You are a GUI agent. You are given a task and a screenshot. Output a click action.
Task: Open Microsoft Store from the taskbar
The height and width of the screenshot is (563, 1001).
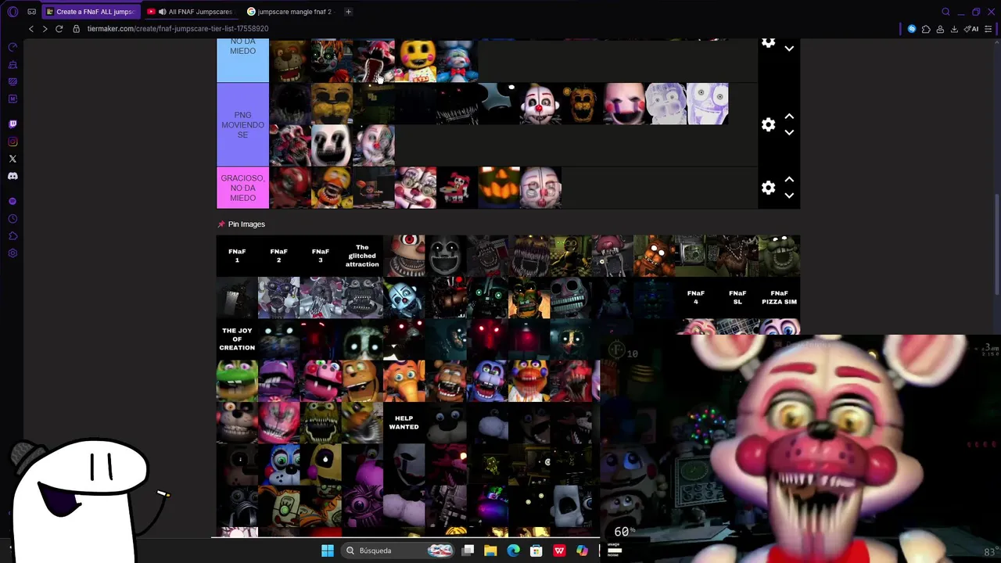click(x=536, y=550)
